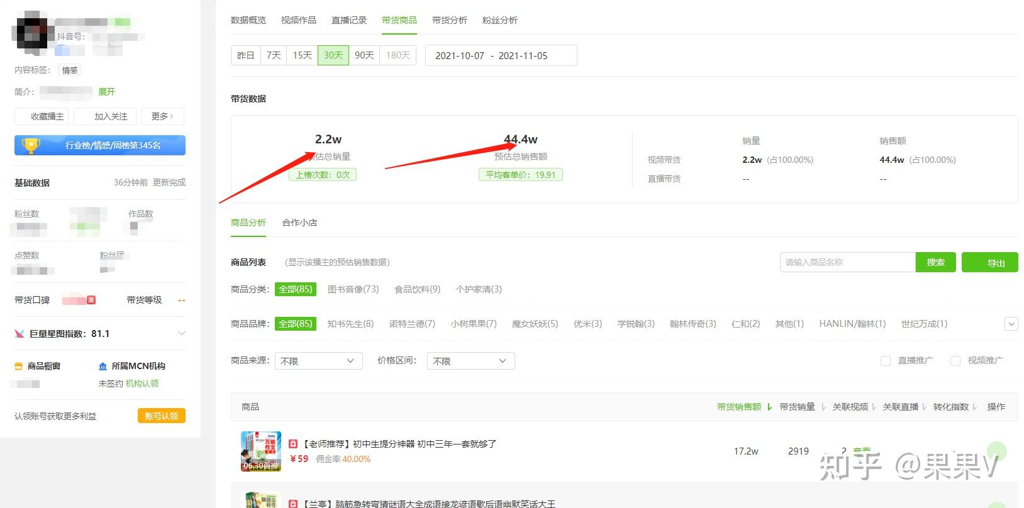Tick the 视频推广 checkbox
This screenshot has width=1024, height=508.
(955, 361)
